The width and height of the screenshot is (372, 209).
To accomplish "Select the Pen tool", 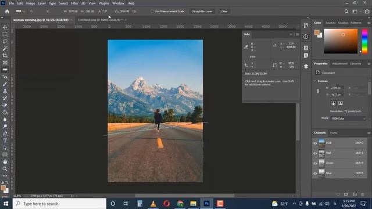I will (x=5, y=134).
